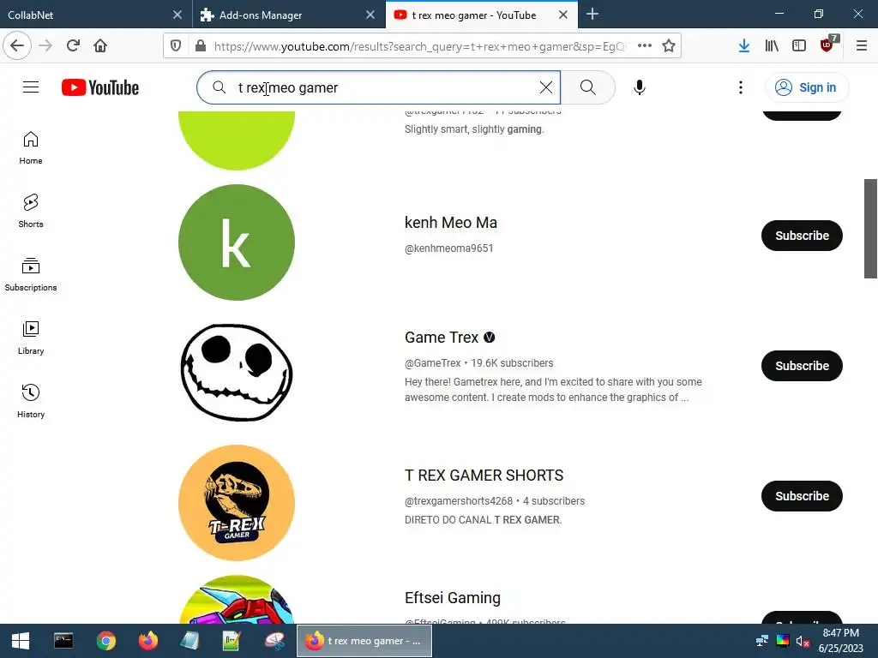The height and width of the screenshot is (658, 878).
Task: Open the Game Trex channel title
Action: click(x=442, y=338)
